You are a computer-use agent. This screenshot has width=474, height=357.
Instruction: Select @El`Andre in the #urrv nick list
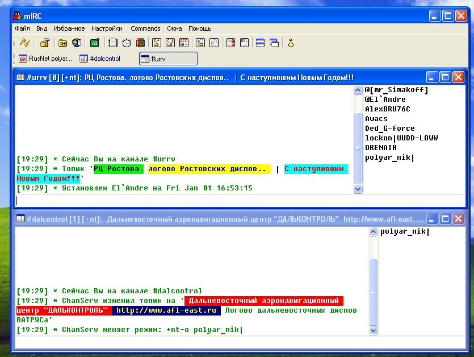pos(385,99)
